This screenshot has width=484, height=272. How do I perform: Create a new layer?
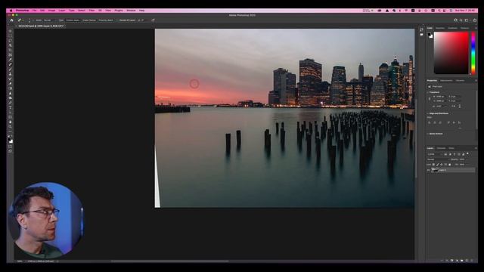467,261
